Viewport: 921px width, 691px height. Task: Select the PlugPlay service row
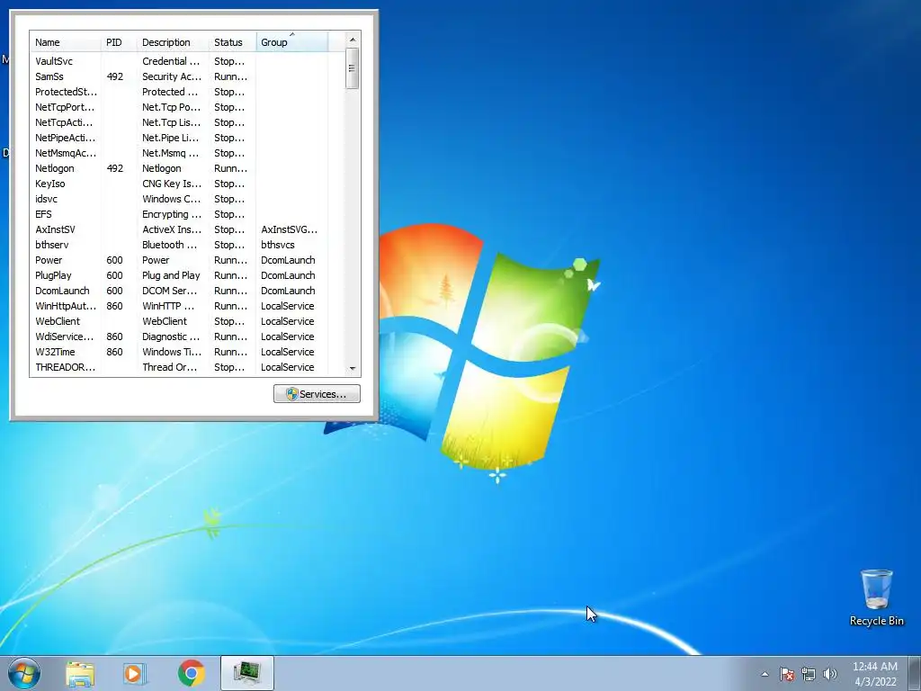(x=179, y=275)
